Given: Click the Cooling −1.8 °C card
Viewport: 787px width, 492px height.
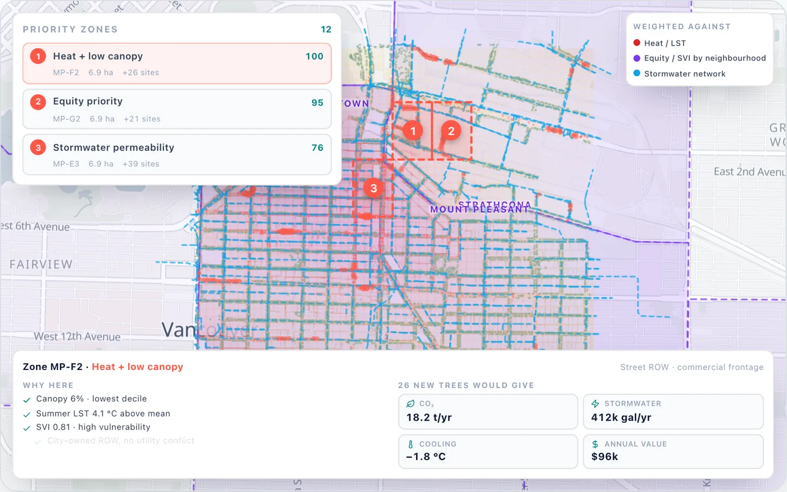Looking at the screenshot, I should pyautogui.click(x=488, y=452).
